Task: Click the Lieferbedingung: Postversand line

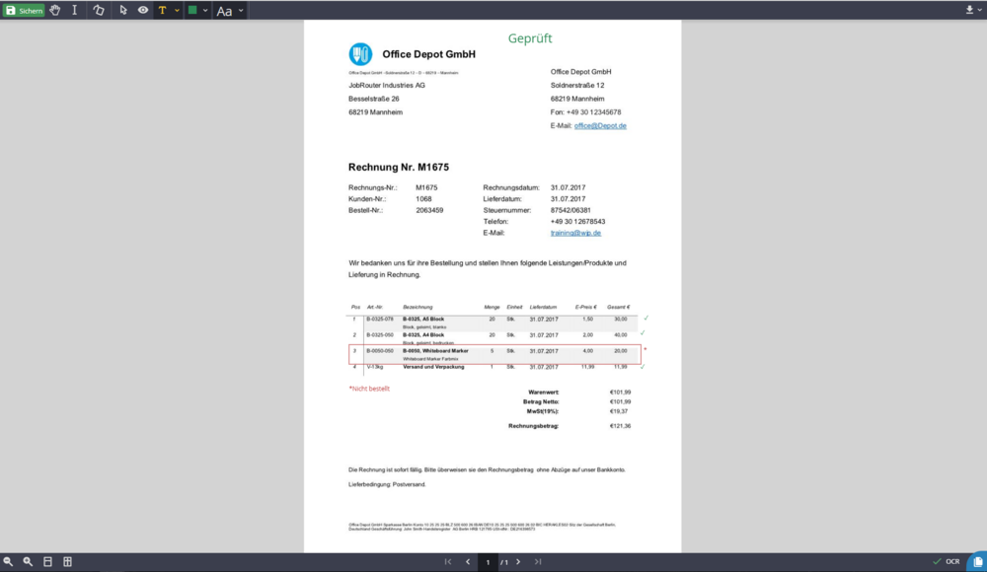Action: click(x=387, y=484)
